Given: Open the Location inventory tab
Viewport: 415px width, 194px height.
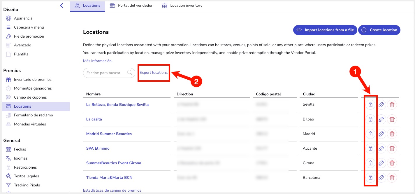Looking at the screenshot, I should [x=182, y=6].
